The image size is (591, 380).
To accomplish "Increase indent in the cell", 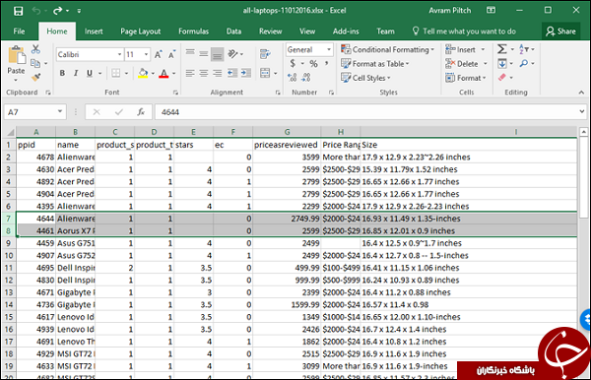I will tap(246, 73).
